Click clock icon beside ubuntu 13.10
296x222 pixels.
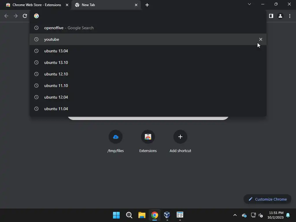click(36, 62)
